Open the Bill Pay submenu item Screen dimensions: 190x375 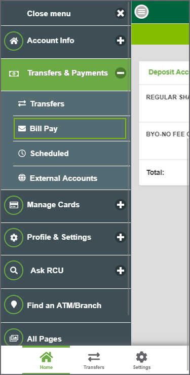coord(70,128)
